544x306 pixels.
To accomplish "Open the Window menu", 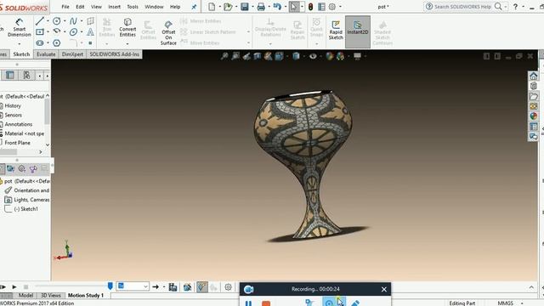I will pyautogui.click(x=154, y=7).
